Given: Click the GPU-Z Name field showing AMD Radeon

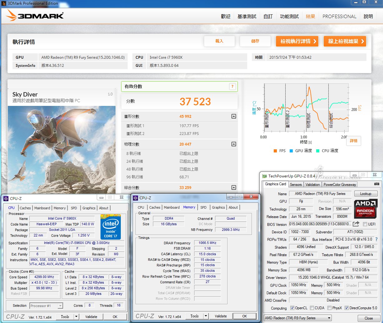Looking at the screenshot, I should (320, 194).
